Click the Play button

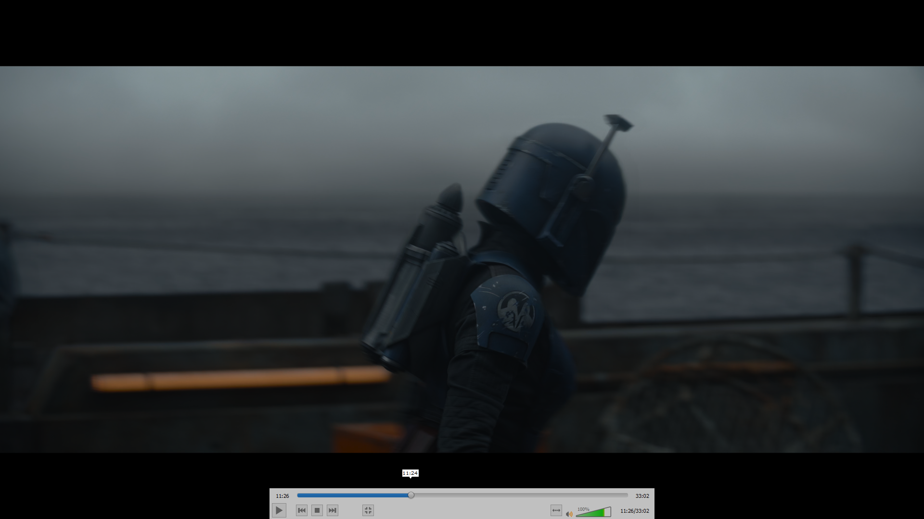tap(279, 510)
